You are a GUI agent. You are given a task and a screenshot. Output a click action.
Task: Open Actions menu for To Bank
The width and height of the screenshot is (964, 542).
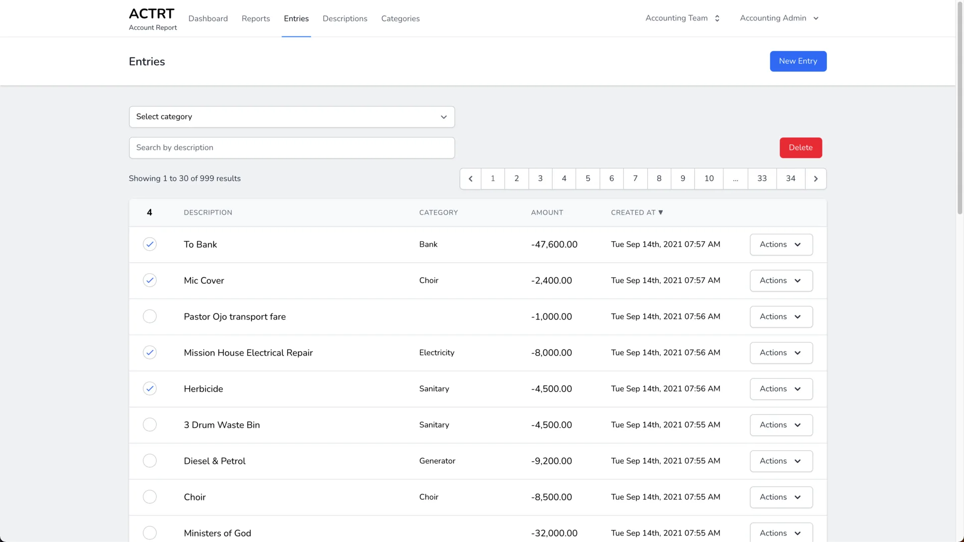(781, 245)
